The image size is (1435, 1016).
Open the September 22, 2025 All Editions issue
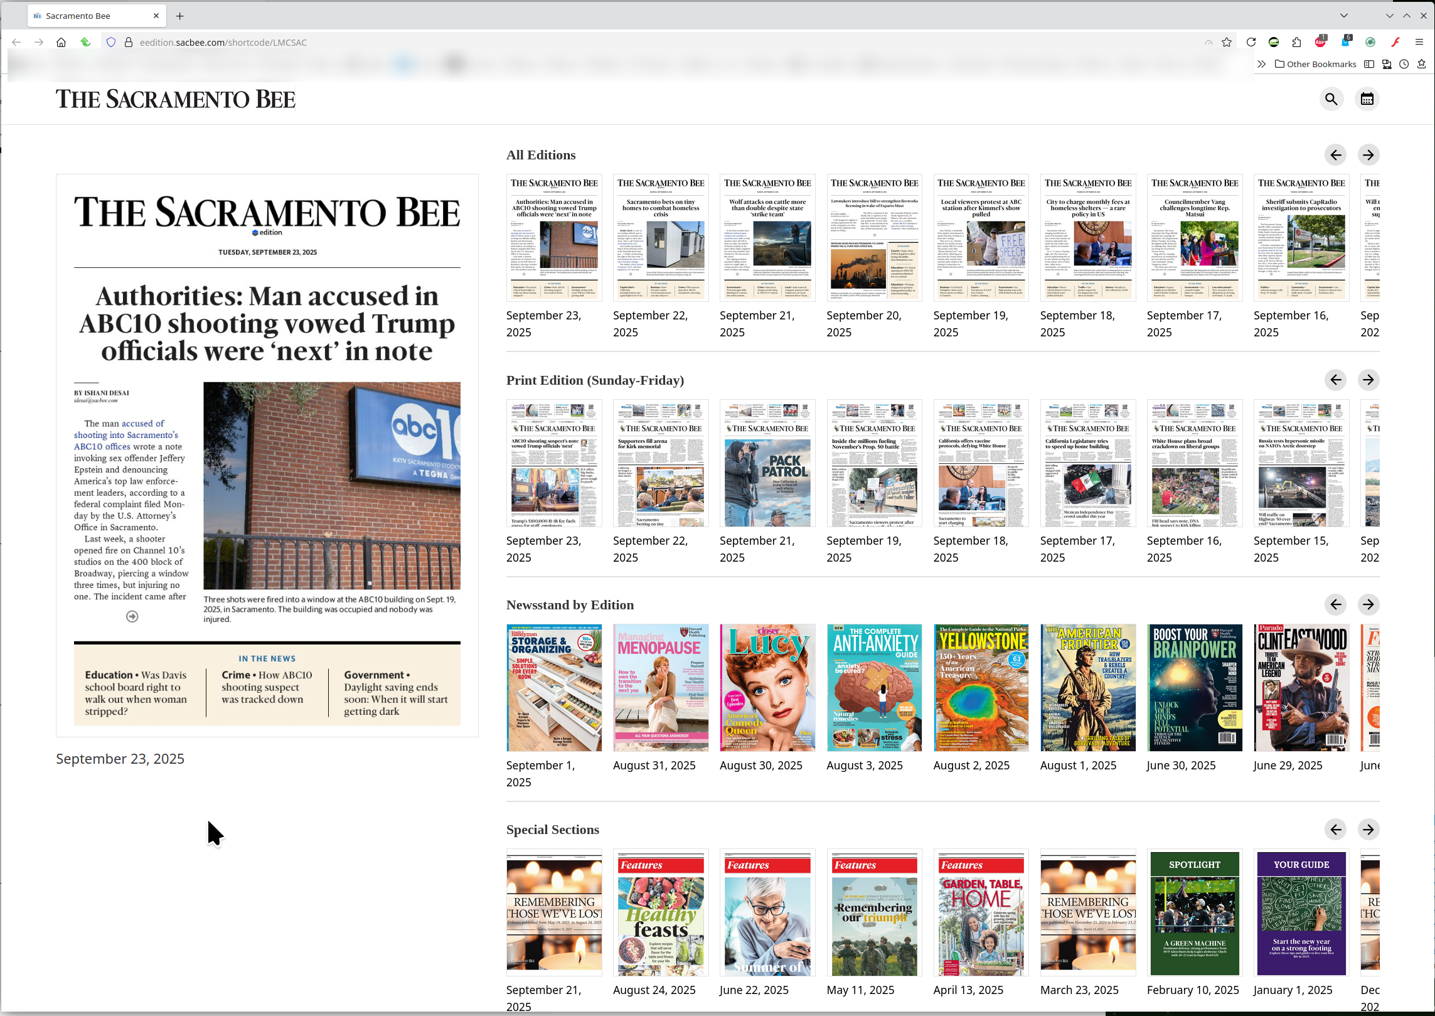(x=661, y=238)
